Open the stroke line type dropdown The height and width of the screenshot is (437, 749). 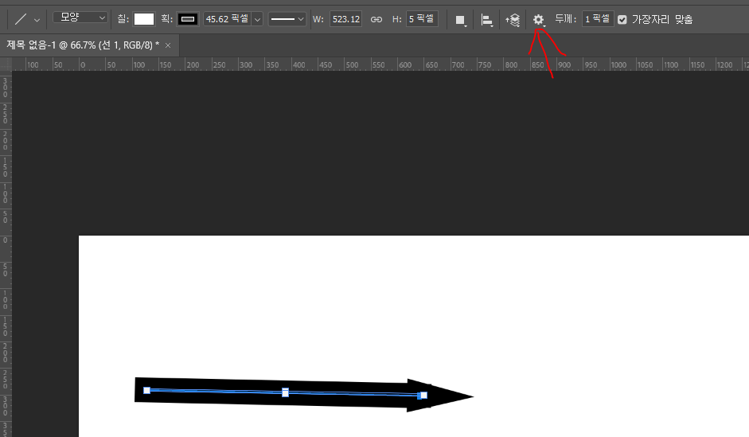tap(287, 19)
